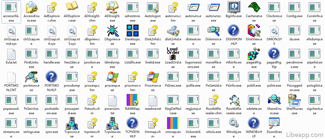Click disk2vhd.exe drive icon
325x139 pixels.
pyautogui.click(x=173, y=31)
